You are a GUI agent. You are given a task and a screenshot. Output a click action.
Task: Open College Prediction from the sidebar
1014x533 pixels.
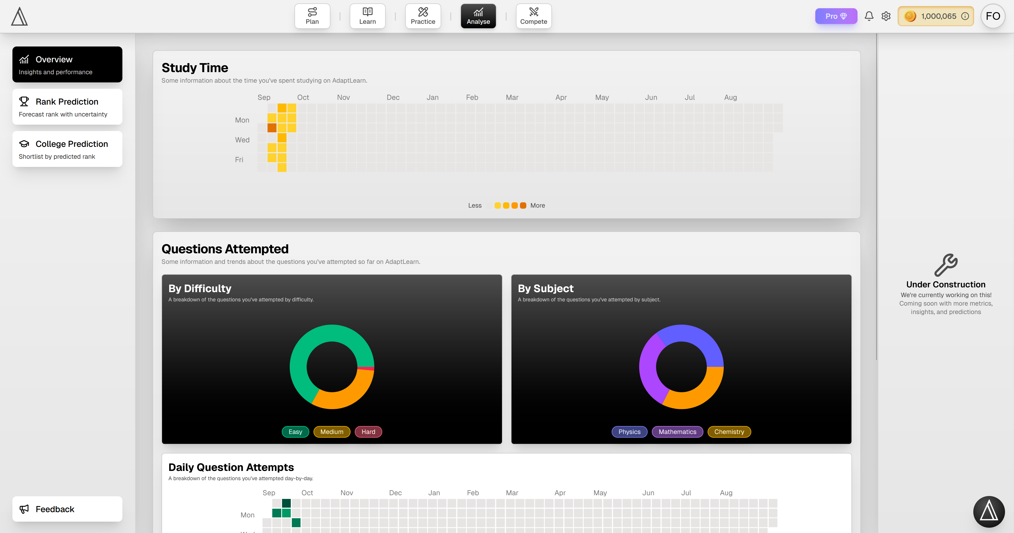(67, 149)
